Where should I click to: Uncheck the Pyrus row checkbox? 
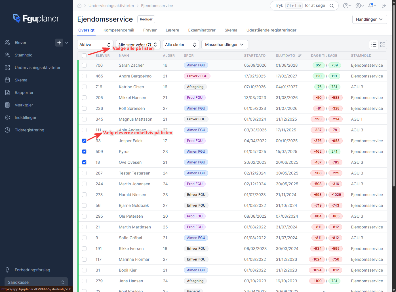pos(84,152)
